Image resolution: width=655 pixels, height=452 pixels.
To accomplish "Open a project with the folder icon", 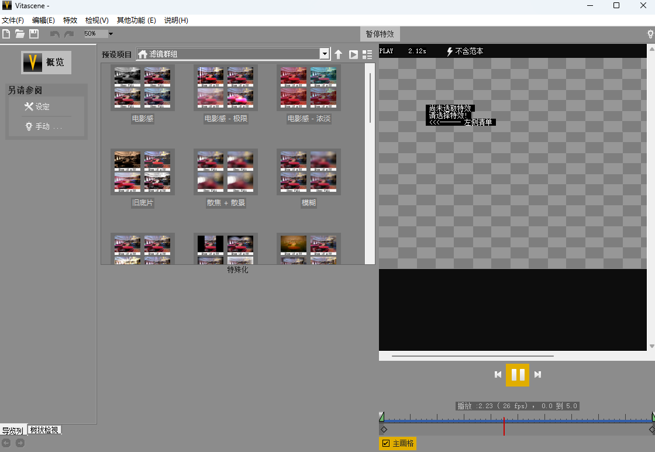I will (20, 34).
